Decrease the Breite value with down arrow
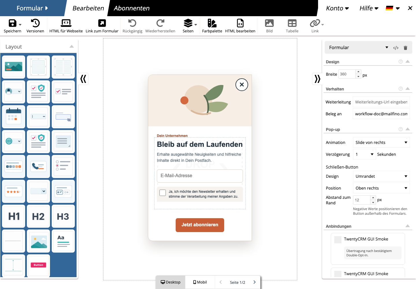 point(359,76)
